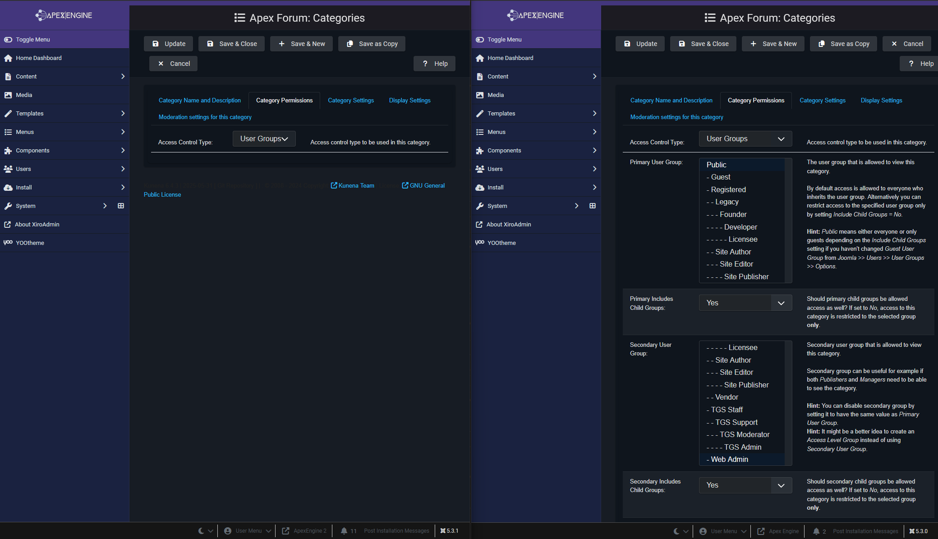Click Templates pencil icon in left window
The image size is (938, 539).
coord(8,114)
